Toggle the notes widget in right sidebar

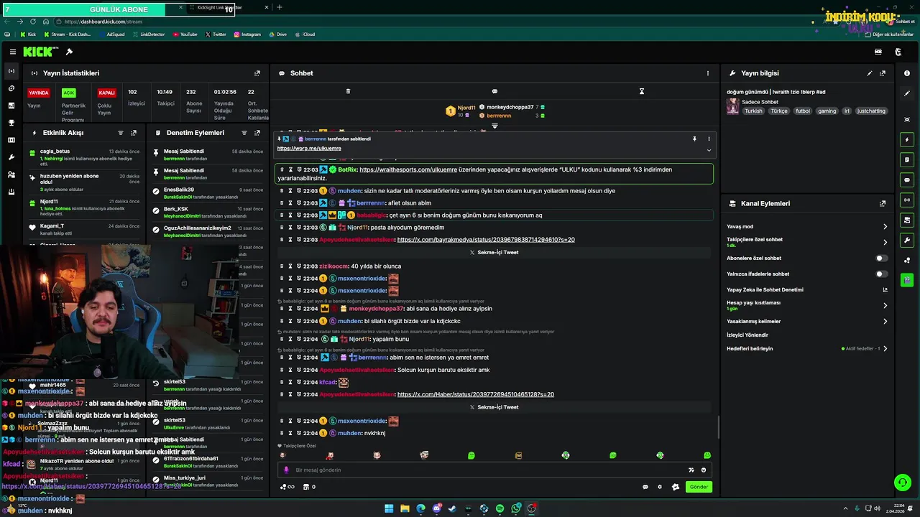[x=907, y=159]
